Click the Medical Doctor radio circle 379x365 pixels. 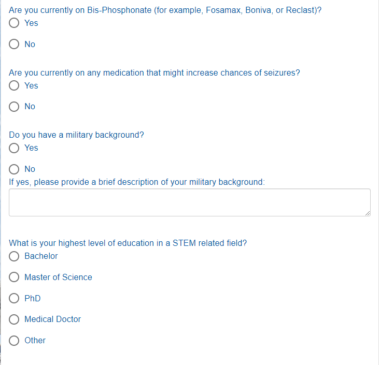[15, 319]
